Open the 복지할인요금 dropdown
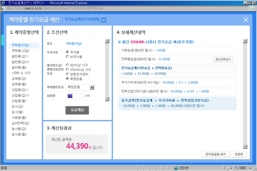 pyautogui.click(x=80, y=87)
